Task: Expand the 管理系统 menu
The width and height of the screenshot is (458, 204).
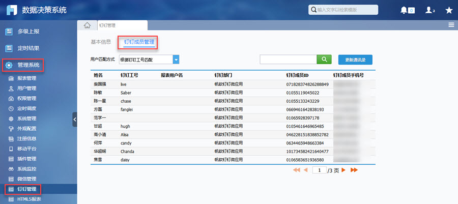Action: tap(28, 65)
